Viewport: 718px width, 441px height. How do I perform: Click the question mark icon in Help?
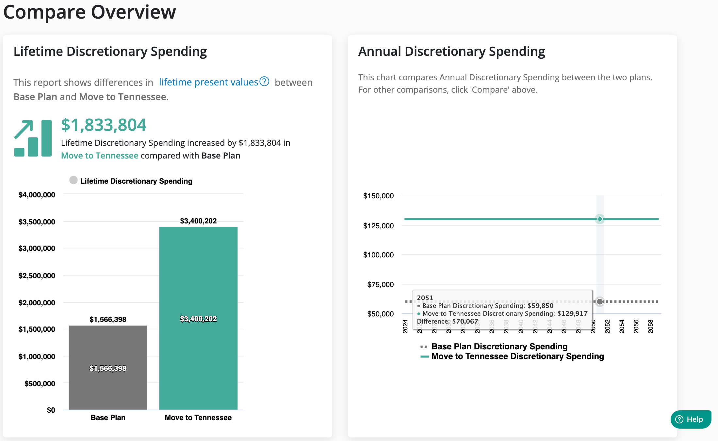click(679, 419)
